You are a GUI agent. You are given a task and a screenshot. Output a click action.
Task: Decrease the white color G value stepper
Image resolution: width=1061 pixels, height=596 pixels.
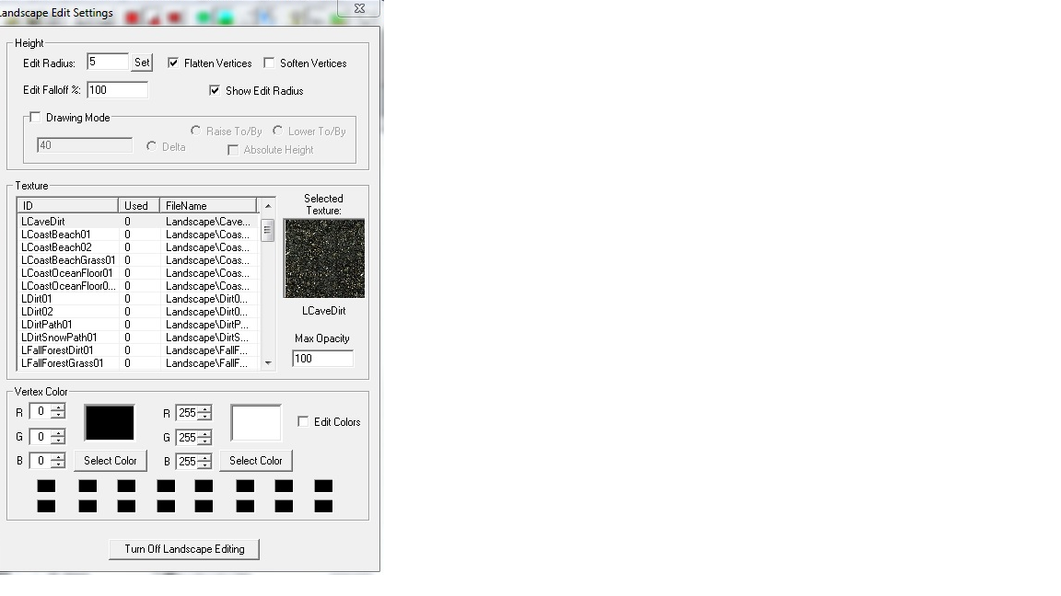pyautogui.click(x=205, y=441)
